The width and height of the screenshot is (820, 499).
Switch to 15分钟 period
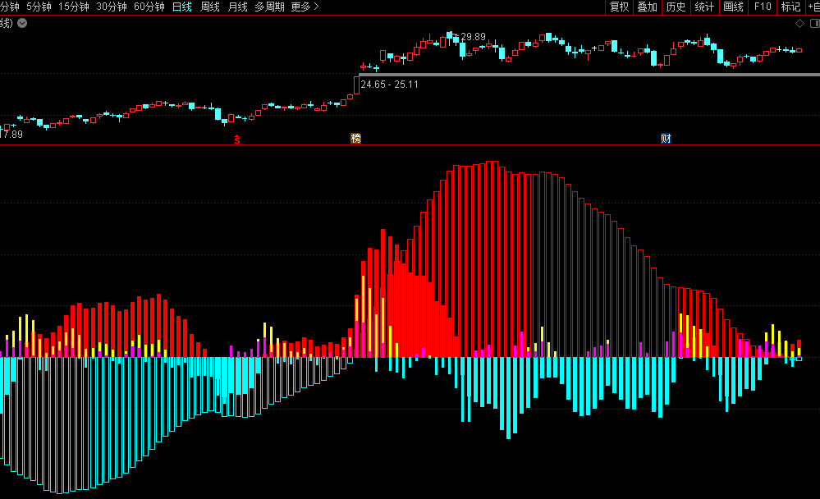tap(73, 7)
